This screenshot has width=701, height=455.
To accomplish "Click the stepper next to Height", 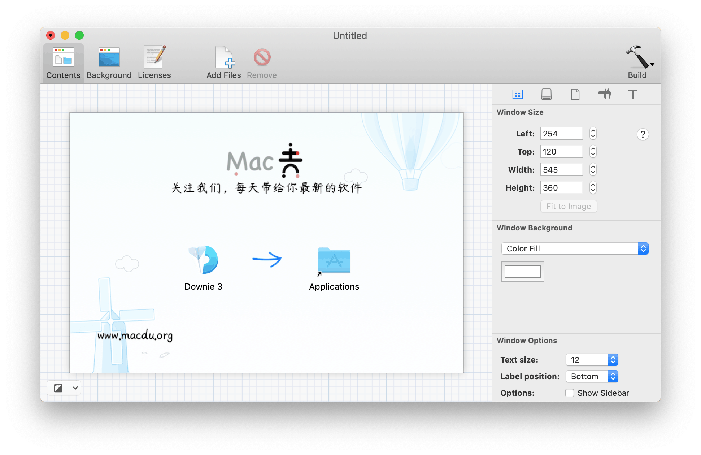I will [x=593, y=188].
